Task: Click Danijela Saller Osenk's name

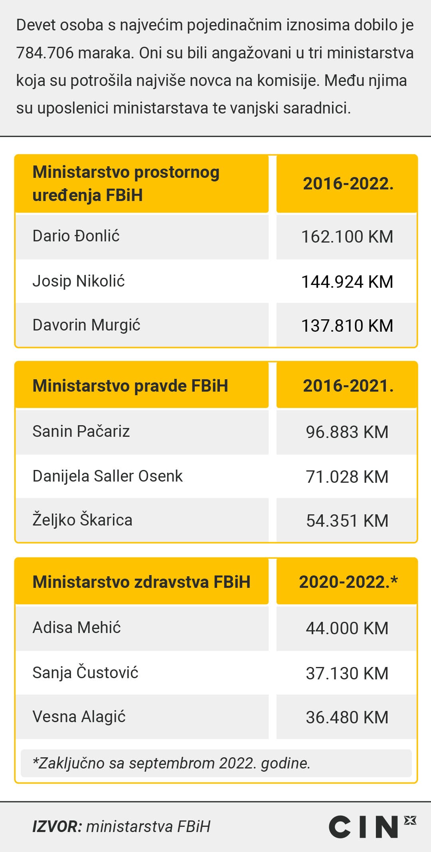Action: point(107,476)
